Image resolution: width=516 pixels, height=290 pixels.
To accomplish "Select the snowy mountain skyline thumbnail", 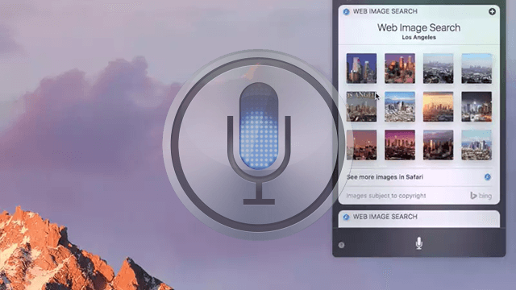I will click(x=400, y=106).
